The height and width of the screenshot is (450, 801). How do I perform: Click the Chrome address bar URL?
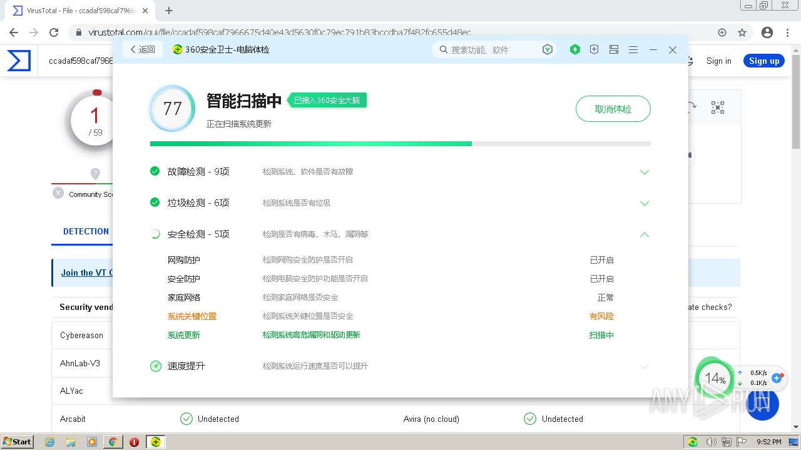point(280,32)
